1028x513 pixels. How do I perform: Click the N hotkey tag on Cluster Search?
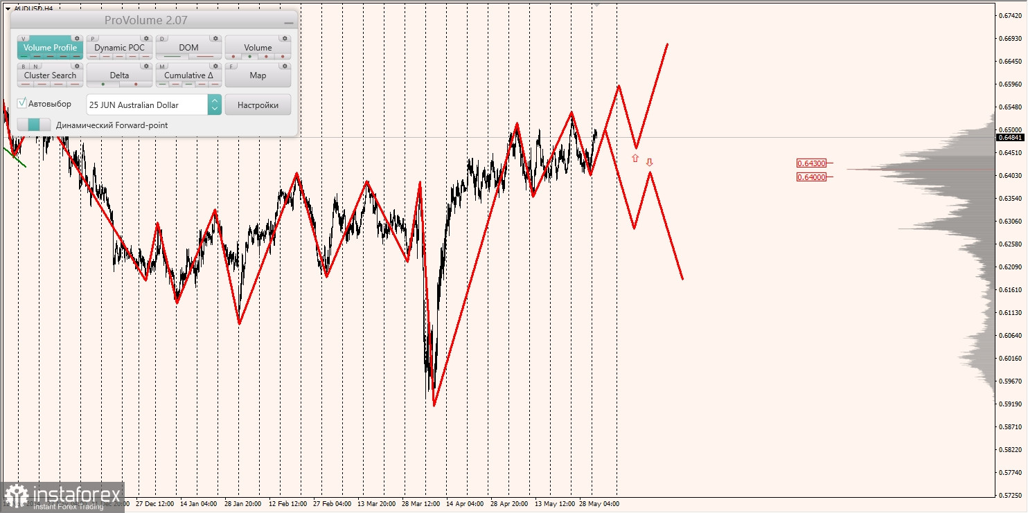pos(35,66)
